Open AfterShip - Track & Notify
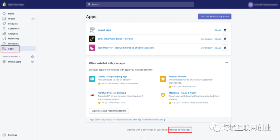Image resolution: width=280 pixels, height=140 pixels. pos(183,93)
